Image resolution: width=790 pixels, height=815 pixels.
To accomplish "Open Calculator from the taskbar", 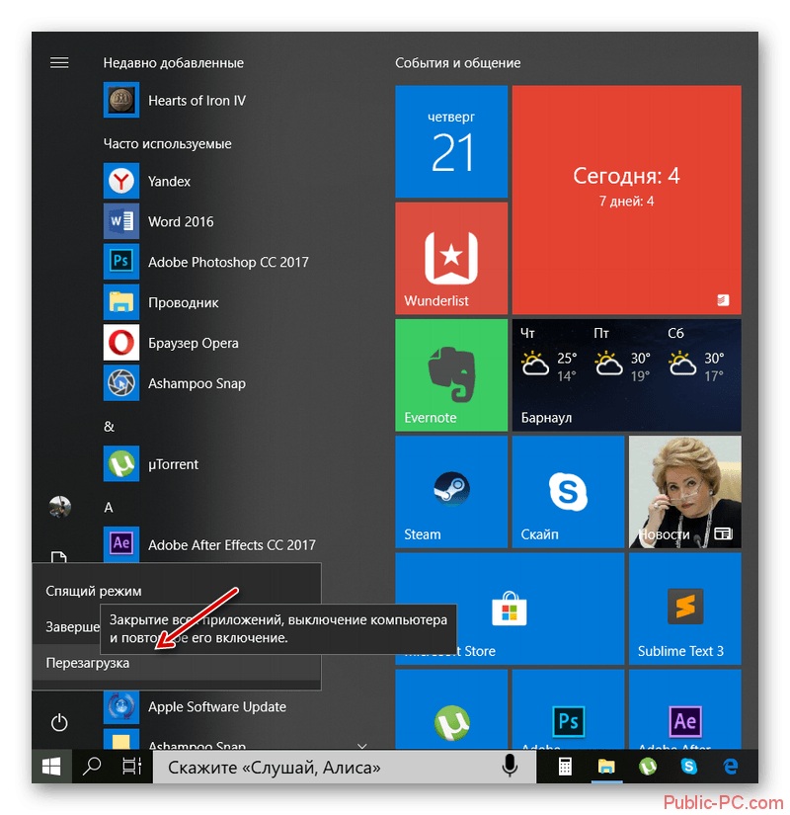I will [x=565, y=767].
